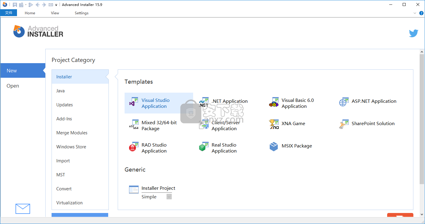This screenshot has width=425, height=224.
Task: Select the Updates project category
Action: click(80, 105)
